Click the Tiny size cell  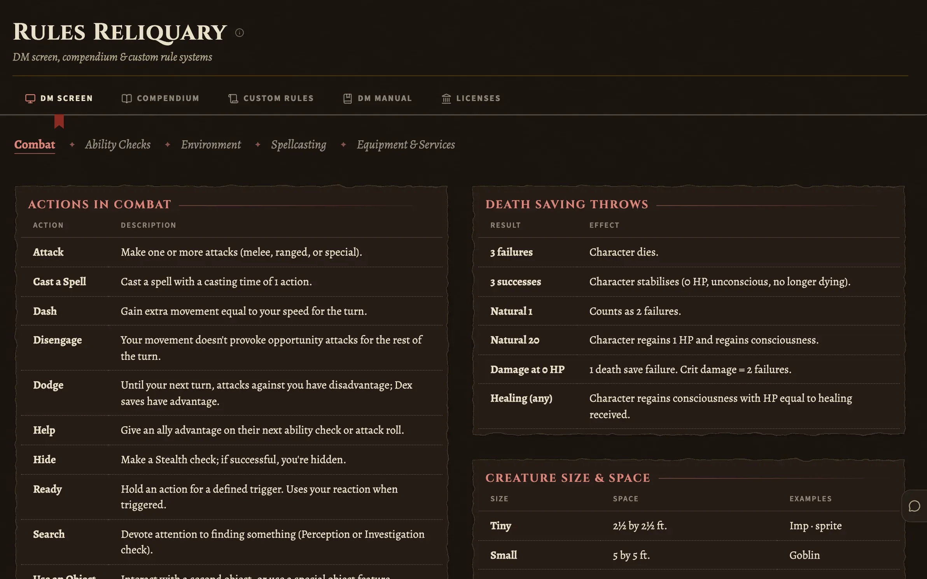[x=501, y=526]
